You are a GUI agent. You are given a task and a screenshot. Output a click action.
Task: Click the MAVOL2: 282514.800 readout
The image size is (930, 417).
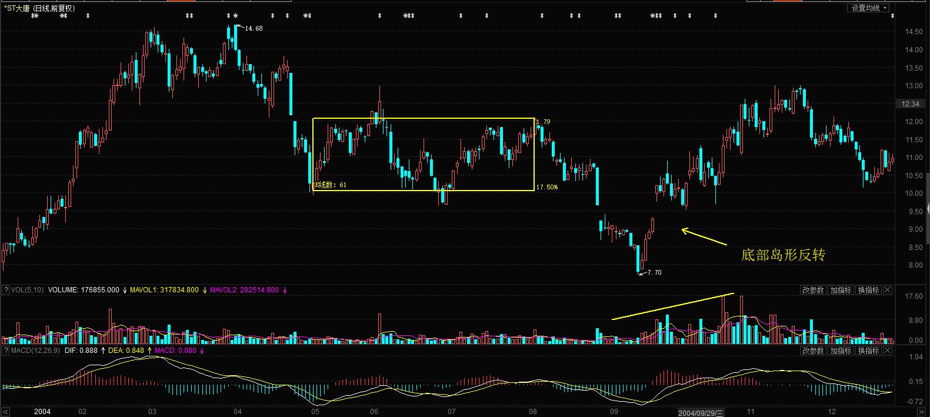(x=245, y=290)
